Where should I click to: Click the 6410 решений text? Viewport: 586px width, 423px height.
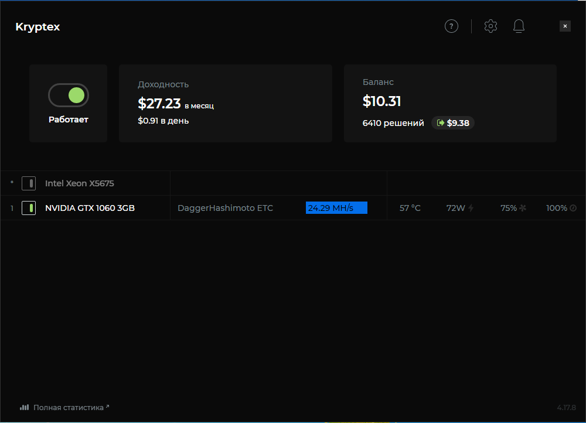coord(393,123)
